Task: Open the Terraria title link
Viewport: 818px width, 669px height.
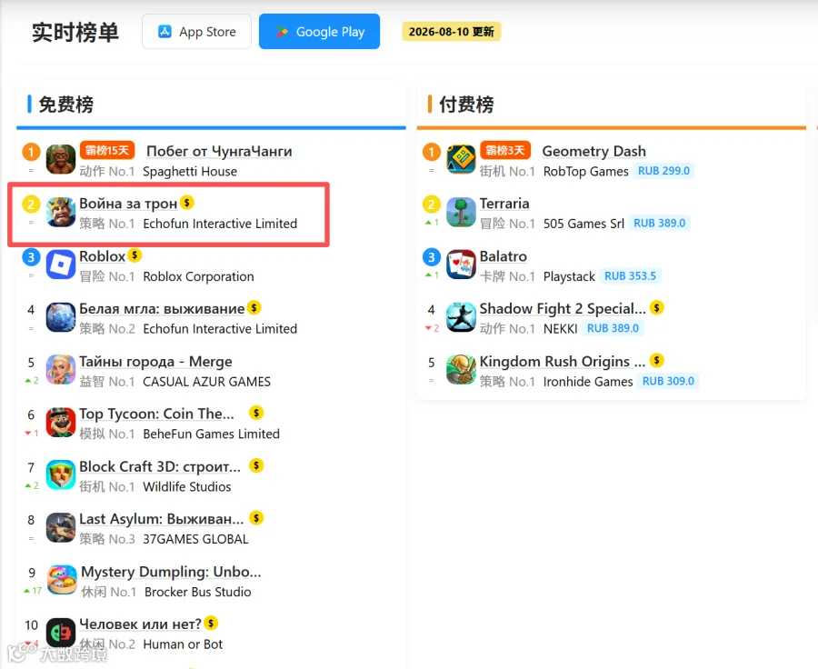Action: pos(504,204)
